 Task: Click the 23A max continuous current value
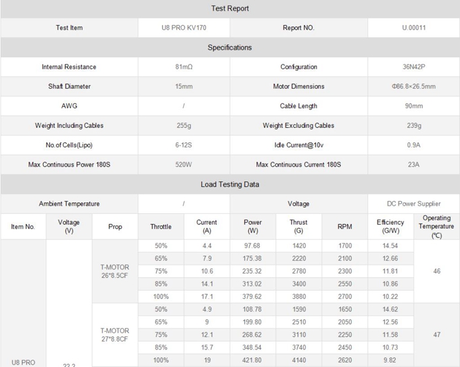coord(413,165)
